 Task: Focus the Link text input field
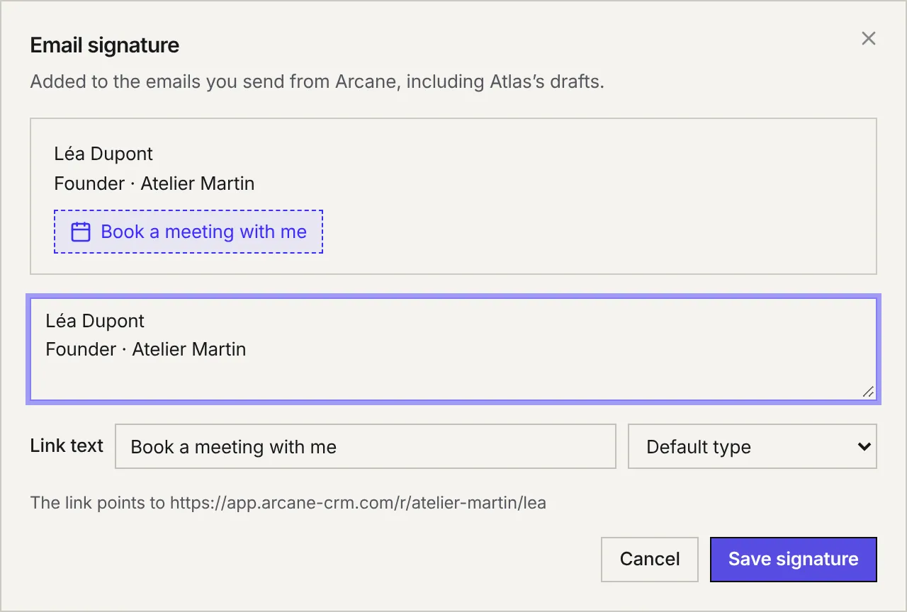tap(366, 446)
